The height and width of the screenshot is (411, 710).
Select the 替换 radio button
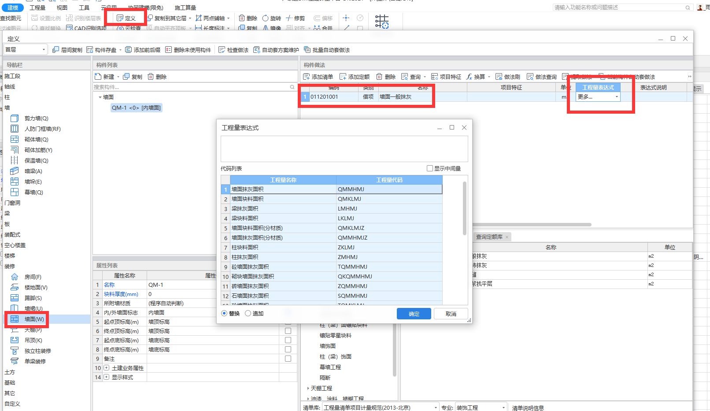(x=224, y=313)
